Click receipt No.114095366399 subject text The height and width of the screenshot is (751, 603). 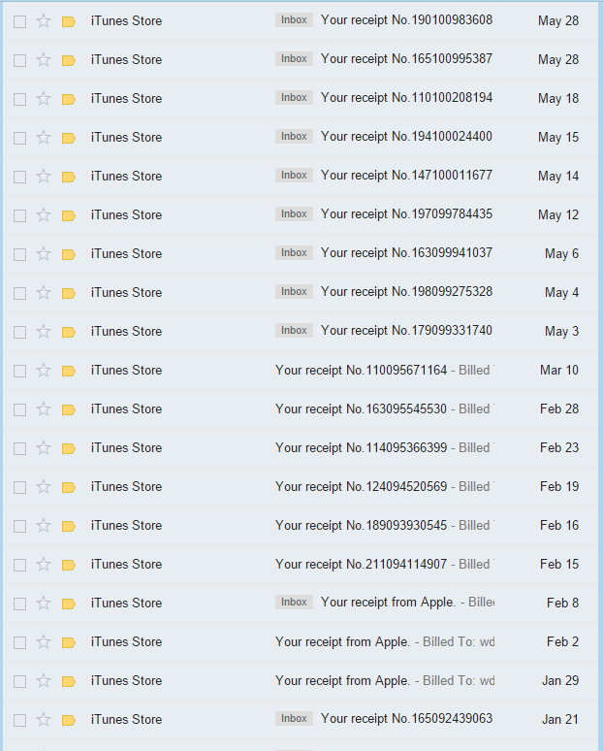tap(361, 448)
